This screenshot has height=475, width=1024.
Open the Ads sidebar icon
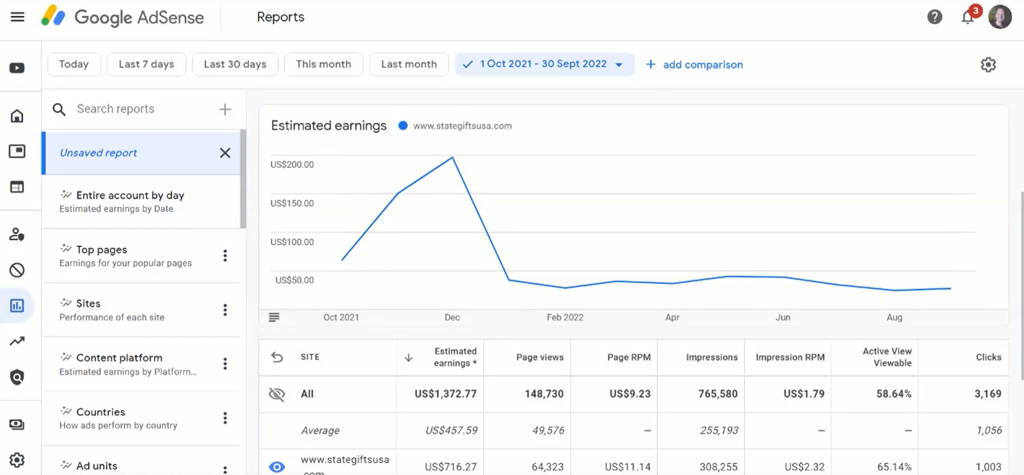[17, 151]
